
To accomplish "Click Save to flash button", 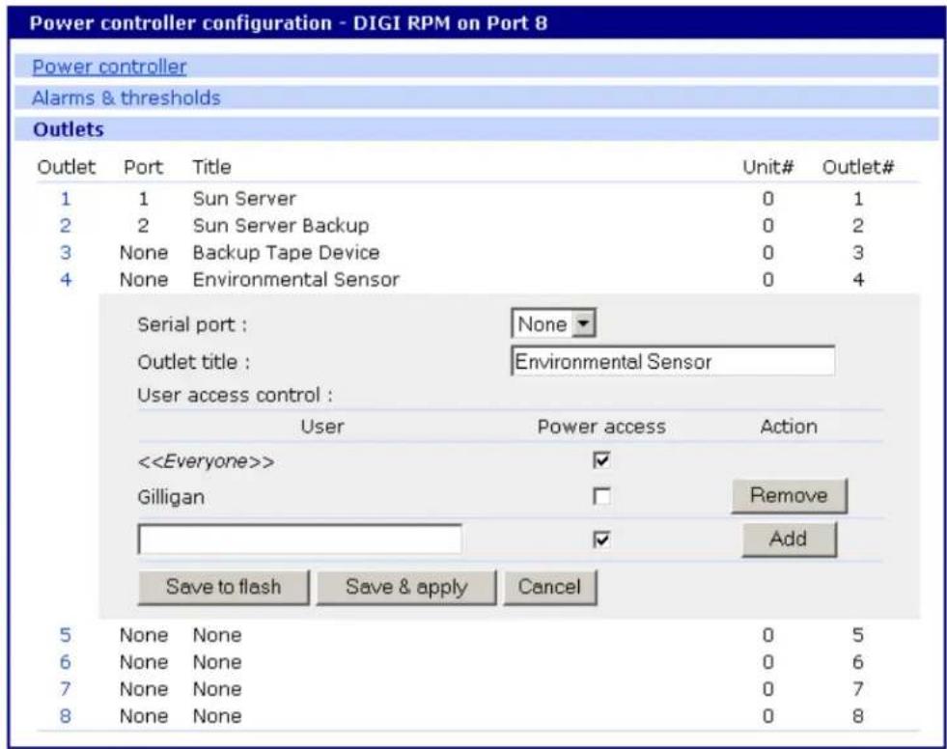I will (x=223, y=587).
